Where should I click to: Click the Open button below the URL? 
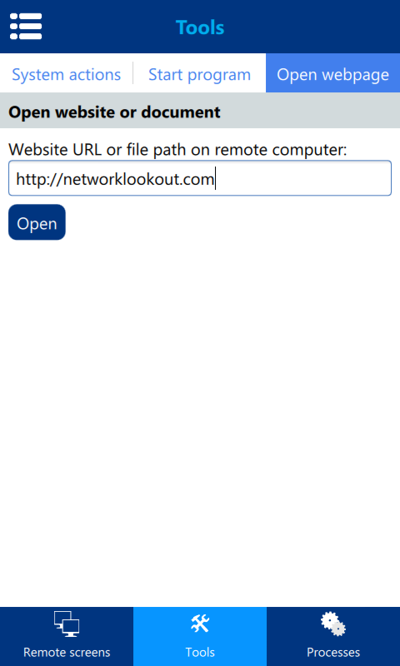(x=37, y=222)
